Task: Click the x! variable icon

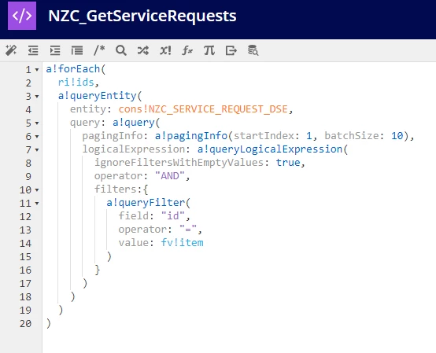Action: 165,50
